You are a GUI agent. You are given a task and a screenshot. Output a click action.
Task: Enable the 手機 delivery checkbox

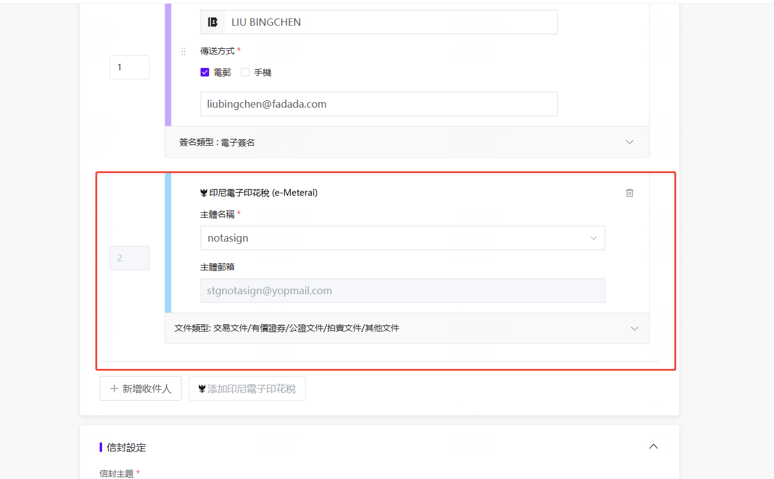point(245,72)
